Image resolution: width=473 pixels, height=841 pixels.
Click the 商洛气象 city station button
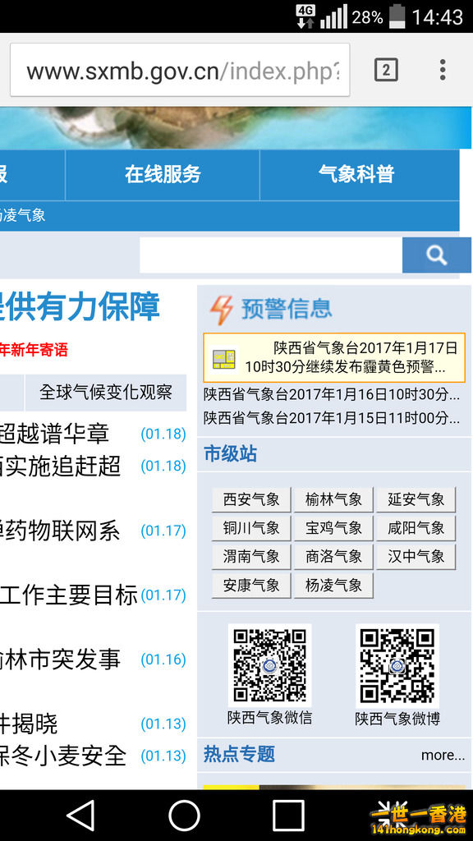point(333,557)
